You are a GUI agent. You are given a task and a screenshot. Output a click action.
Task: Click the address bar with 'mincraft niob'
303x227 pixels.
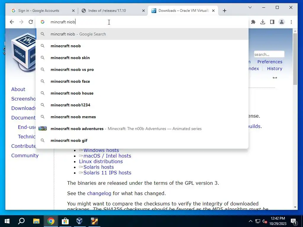coord(142,22)
